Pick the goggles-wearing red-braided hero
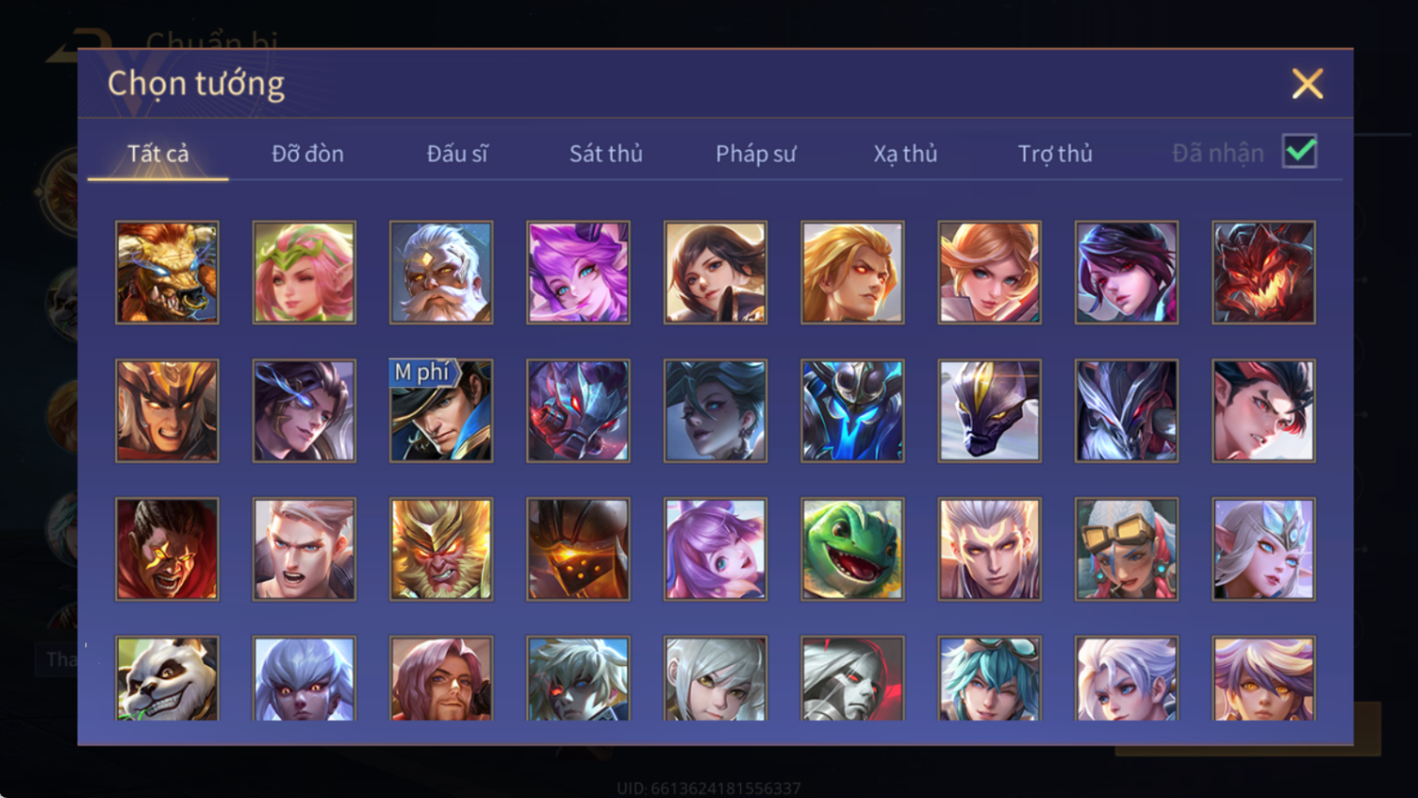Image resolution: width=1418 pixels, height=798 pixels. coord(1127,549)
